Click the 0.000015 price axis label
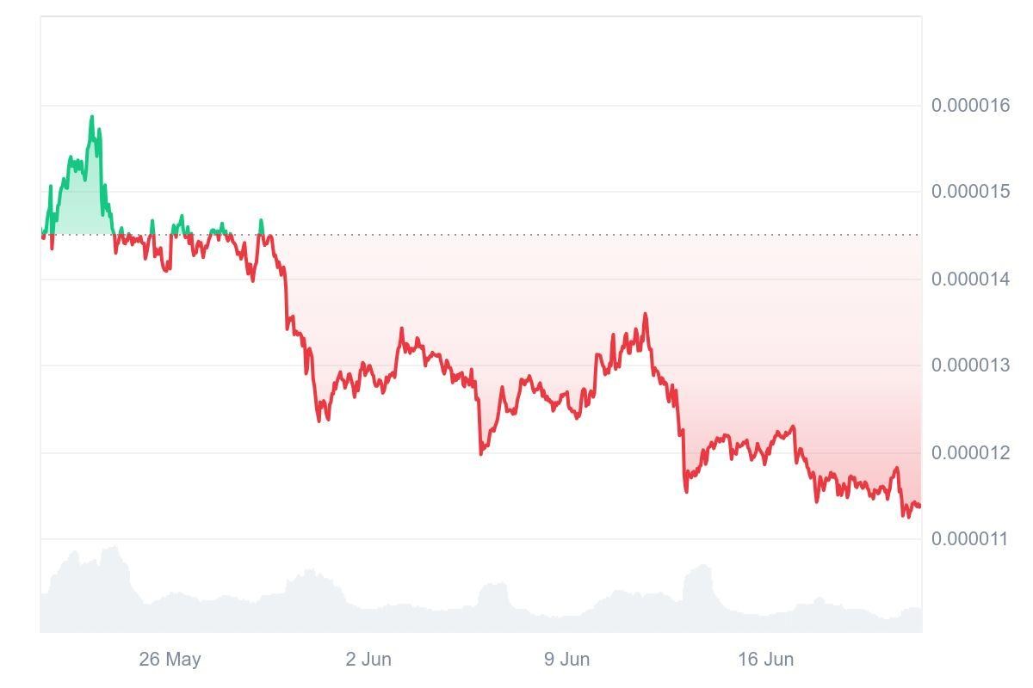 [970, 191]
